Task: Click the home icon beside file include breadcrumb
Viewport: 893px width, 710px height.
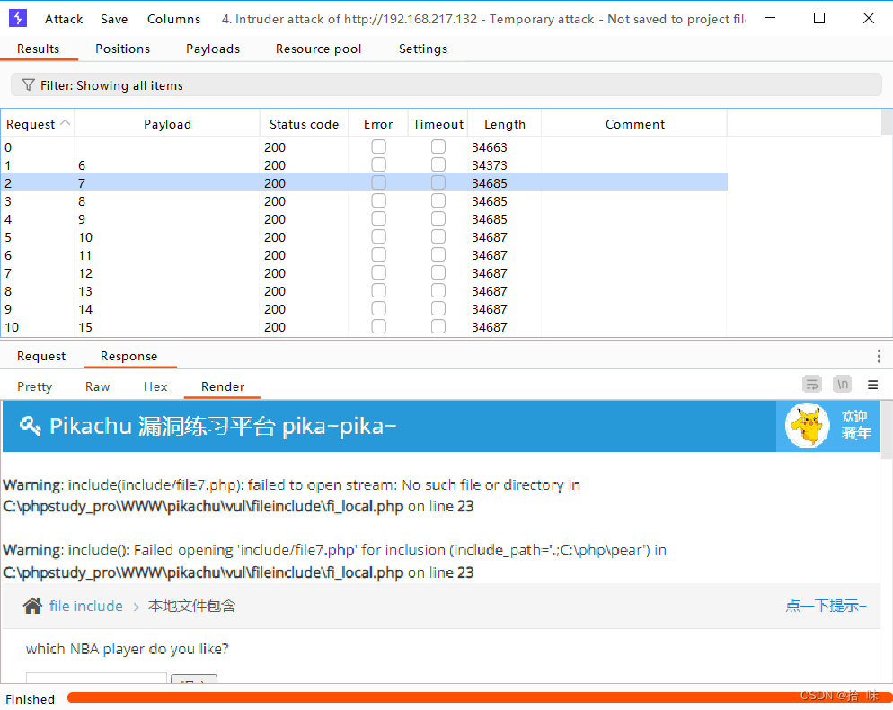Action: (x=32, y=606)
